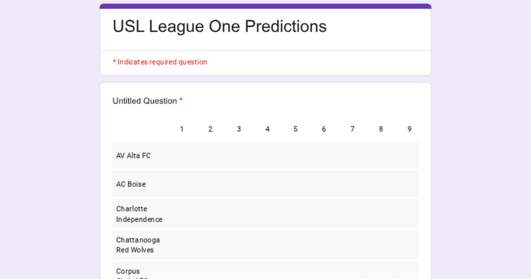Select rank 7 for Charlotte Independence
The height and width of the screenshot is (279, 531).
point(352,214)
